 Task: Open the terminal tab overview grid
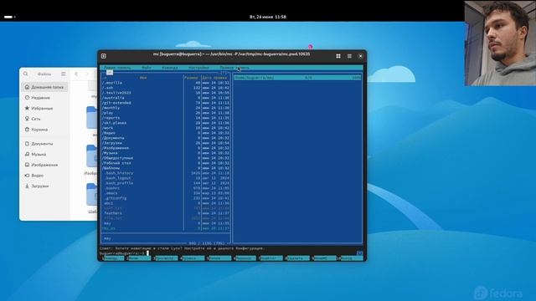(338, 56)
